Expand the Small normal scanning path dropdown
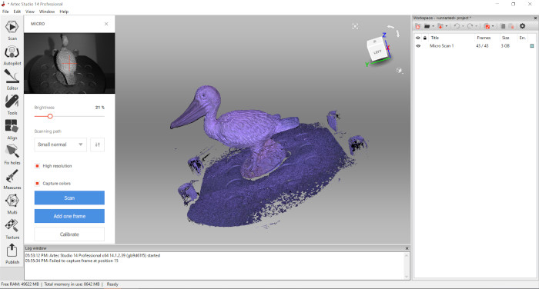This screenshot has height=289, width=539. (x=61, y=144)
